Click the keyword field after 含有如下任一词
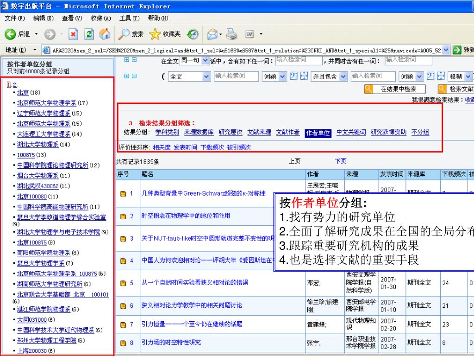This screenshot has width=474, height=356. coord(299,60)
